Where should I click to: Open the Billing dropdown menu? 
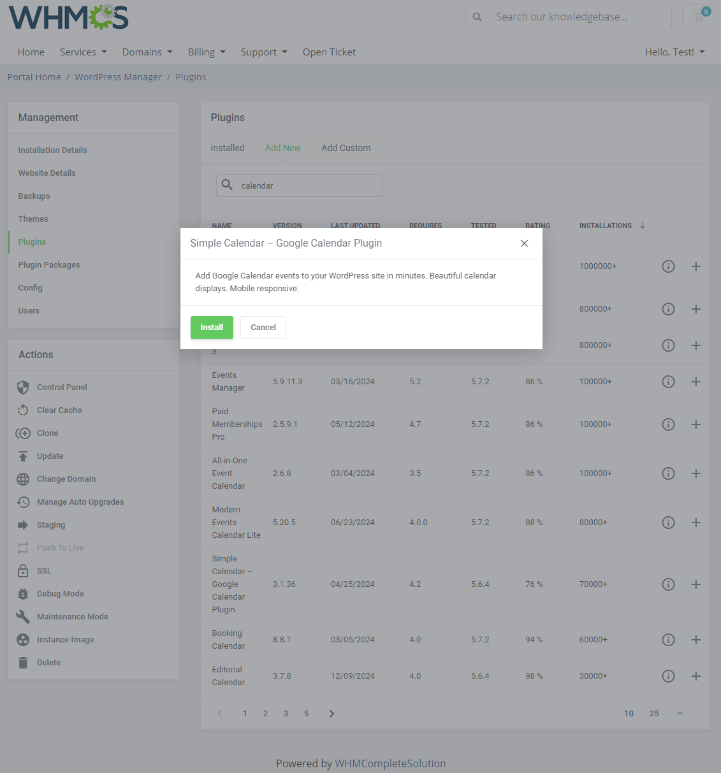click(206, 52)
